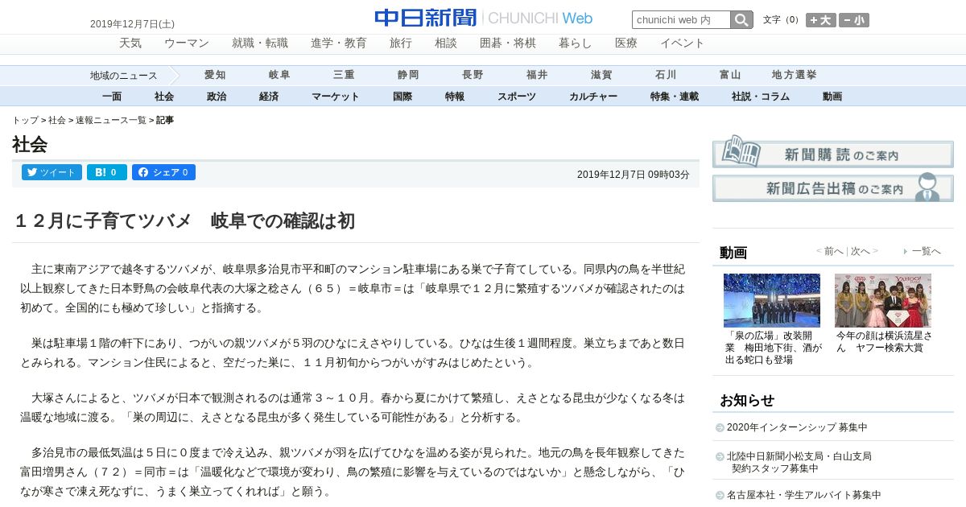
Task: Select 滋賀 regional news
Action: [601, 75]
